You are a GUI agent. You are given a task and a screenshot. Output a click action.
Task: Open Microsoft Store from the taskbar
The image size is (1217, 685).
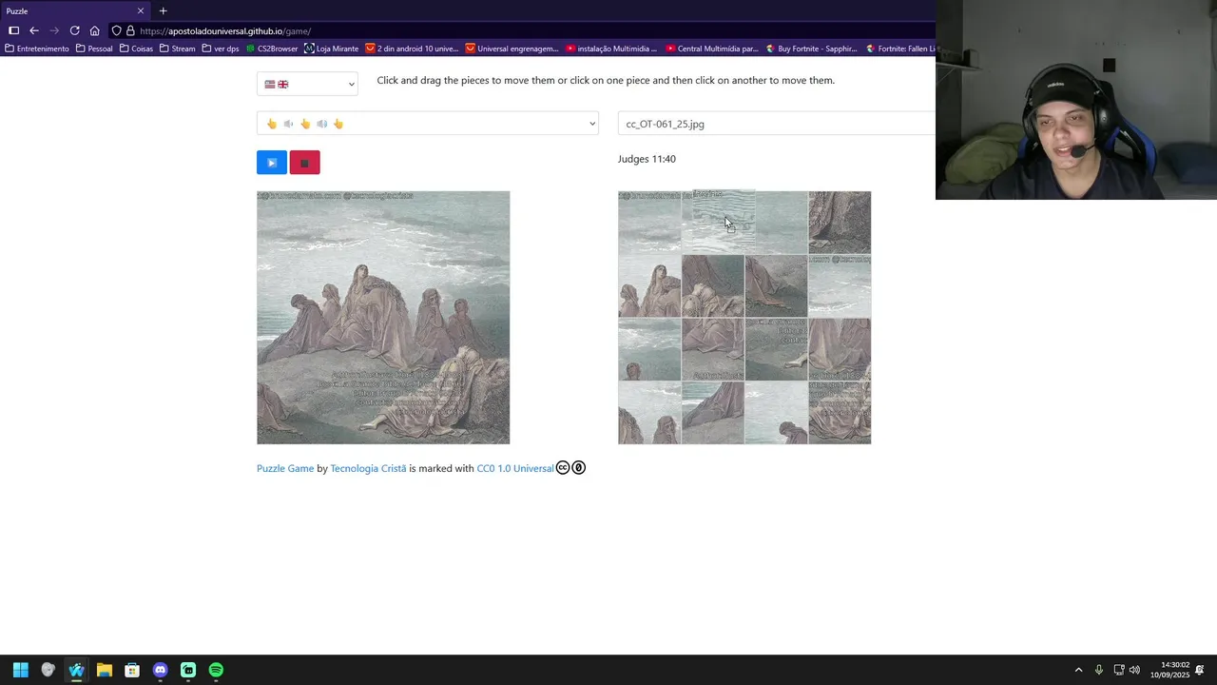(132, 670)
